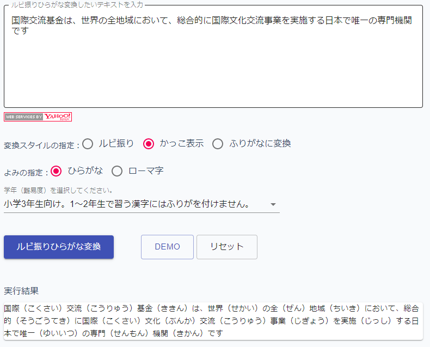The height and width of the screenshot is (347, 430).
Task: Click the ルビ振り label text
Action: pos(116,143)
